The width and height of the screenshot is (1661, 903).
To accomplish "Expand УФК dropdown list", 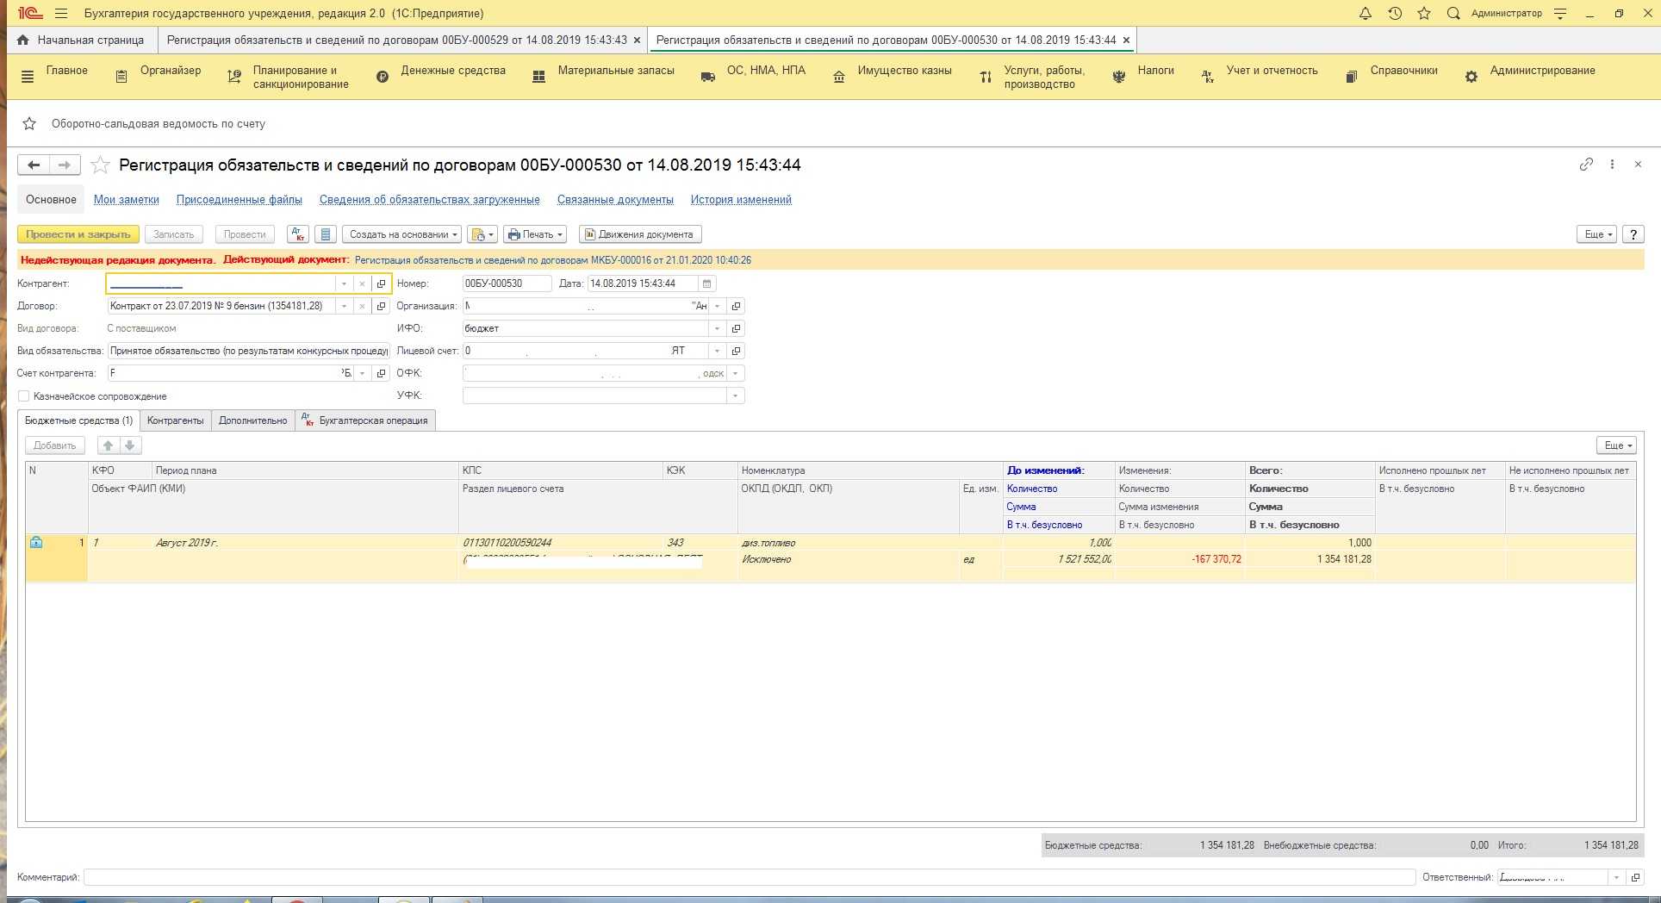I will pyautogui.click(x=735, y=395).
